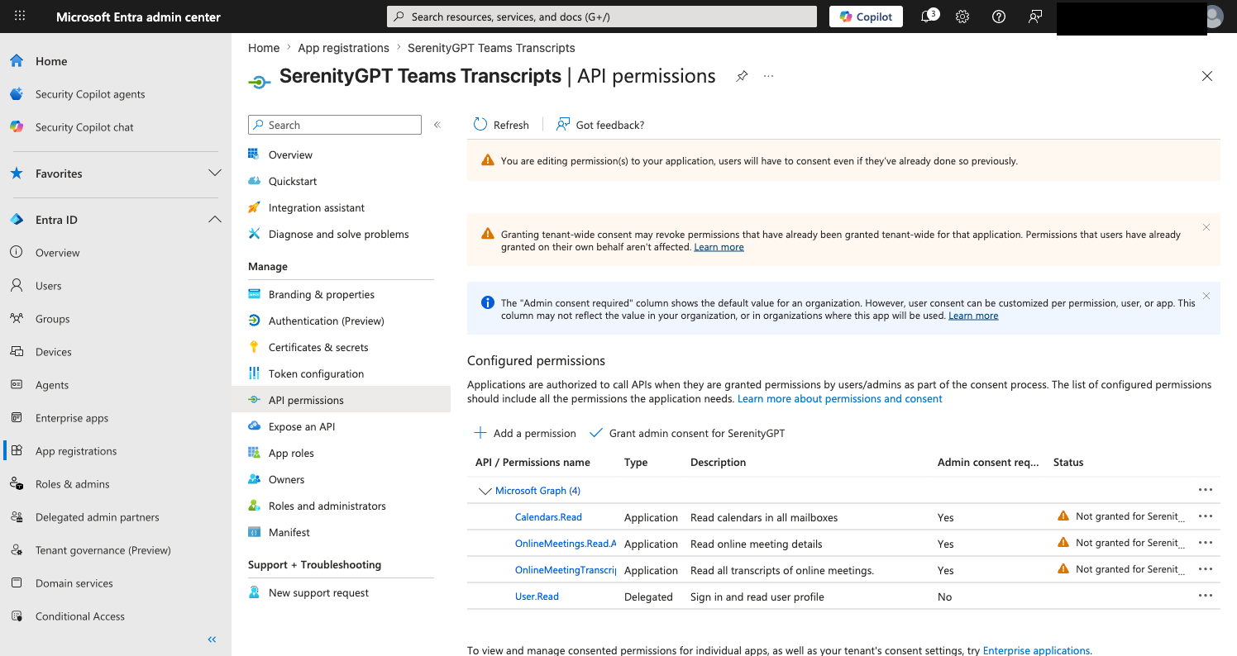Open Certificates & secrets in Manage menu

coord(318,347)
